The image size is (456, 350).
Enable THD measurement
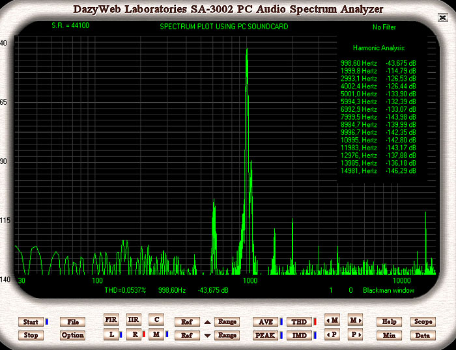pos(299,321)
